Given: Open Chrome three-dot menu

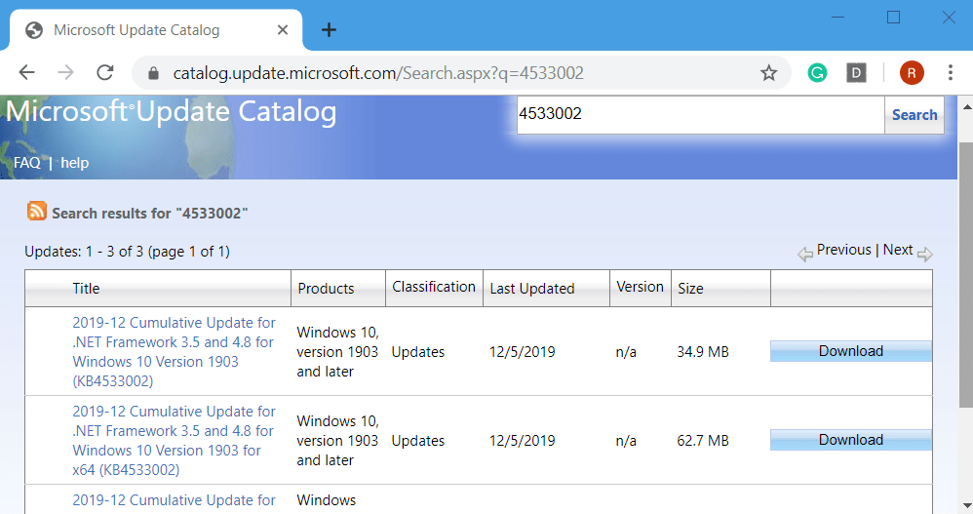Looking at the screenshot, I should (950, 72).
